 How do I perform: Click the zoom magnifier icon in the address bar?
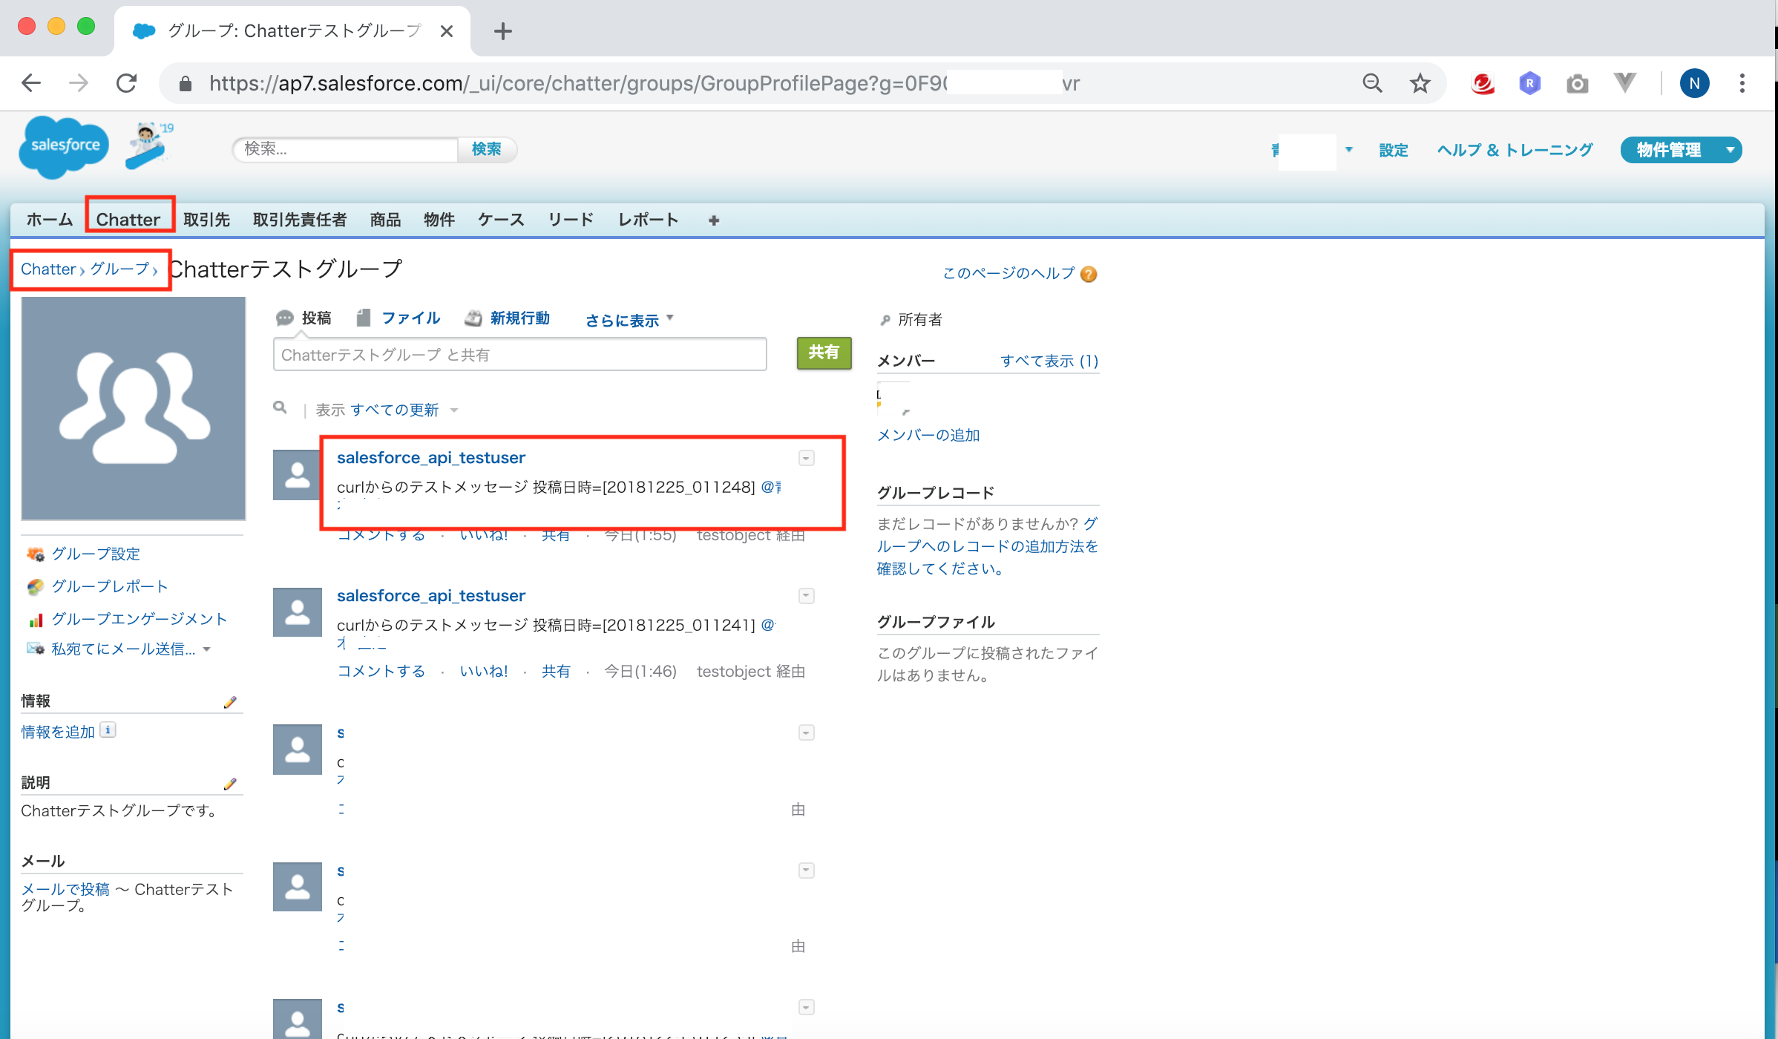tap(1372, 83)
